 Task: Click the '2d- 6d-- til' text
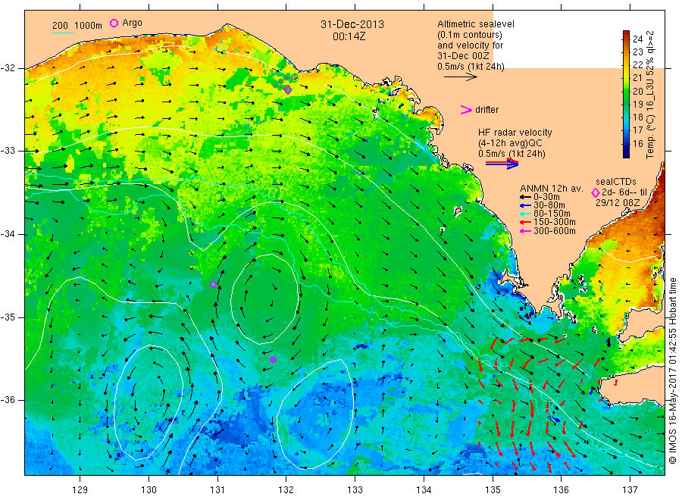click(624, 192)
